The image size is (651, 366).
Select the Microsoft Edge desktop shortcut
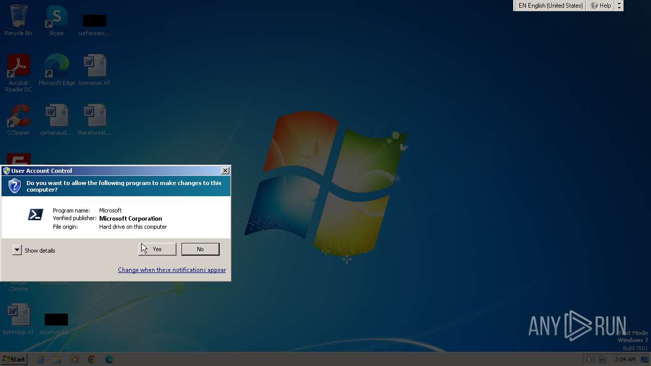pyautogui.click(x=56, y=70)
